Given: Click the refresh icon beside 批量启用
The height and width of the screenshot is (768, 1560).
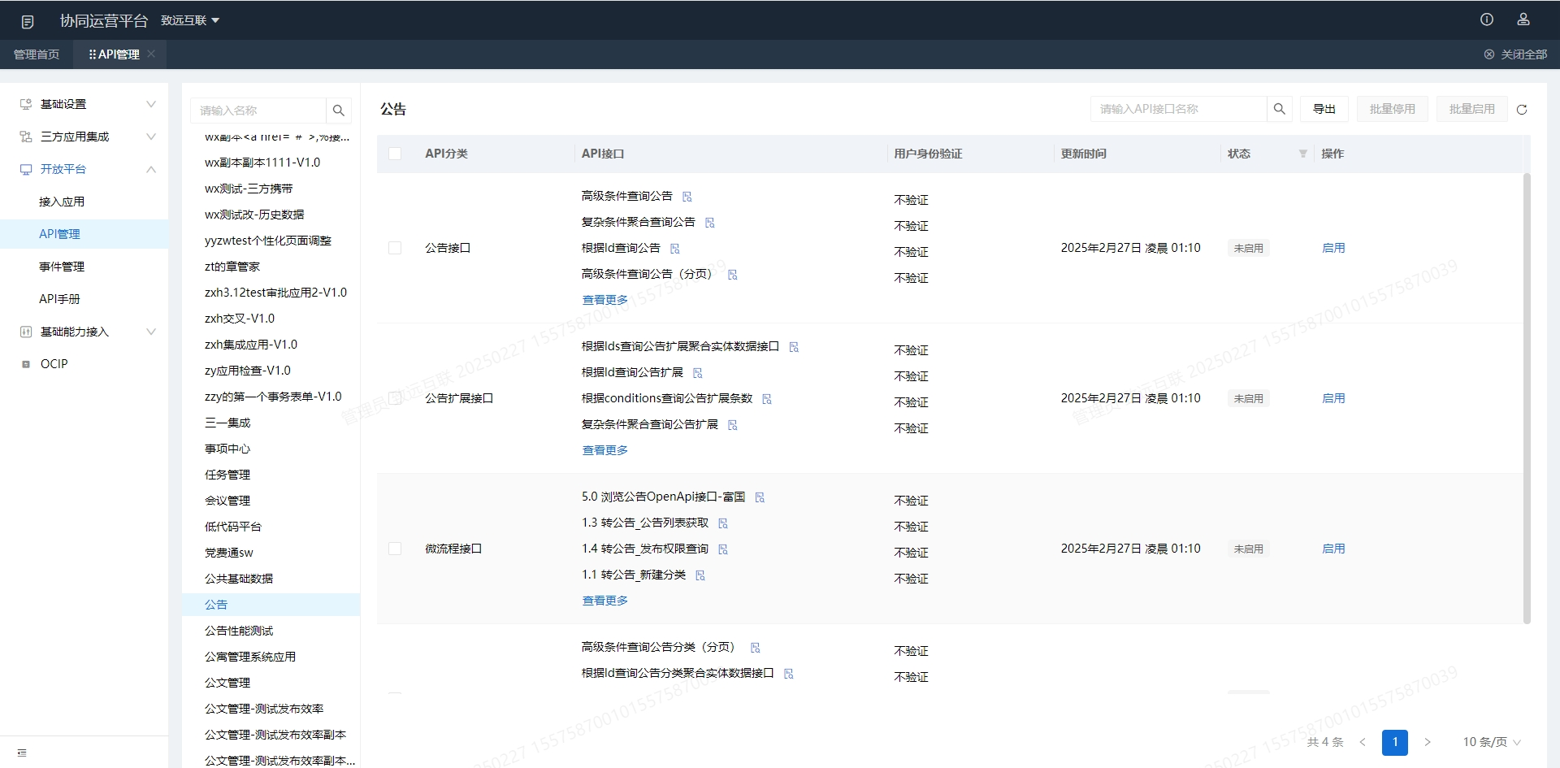Looking at the screenshot, I should (x=1522, y=110).
